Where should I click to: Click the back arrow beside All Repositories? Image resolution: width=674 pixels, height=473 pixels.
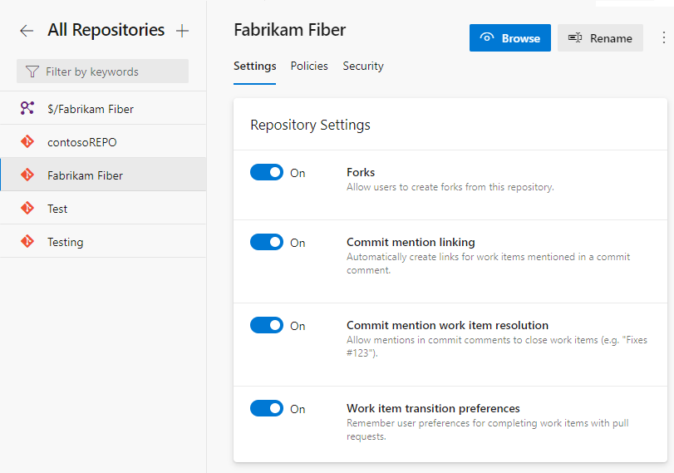click(27, 31)
